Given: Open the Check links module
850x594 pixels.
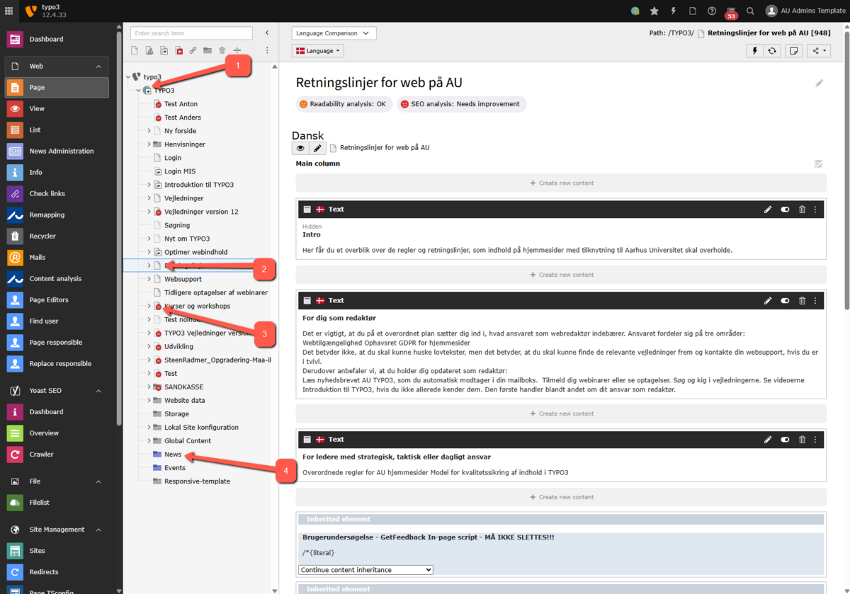Looking at the screenshot, I should [x=57, y=193].
